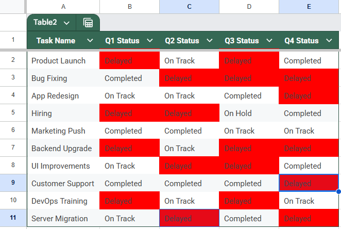The width and height of the screenshot is (341, 229).
Task: Open the table view calculator icon
Action: tap(88, 23)
